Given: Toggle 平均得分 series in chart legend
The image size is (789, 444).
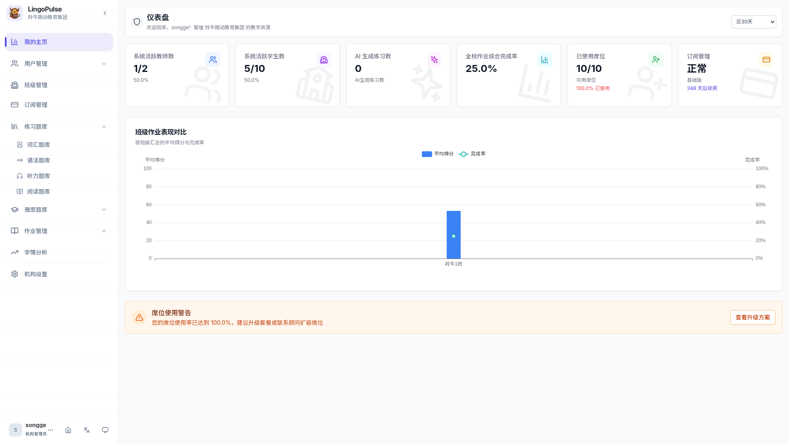Looking at the screenshot, I should point(437,154).
